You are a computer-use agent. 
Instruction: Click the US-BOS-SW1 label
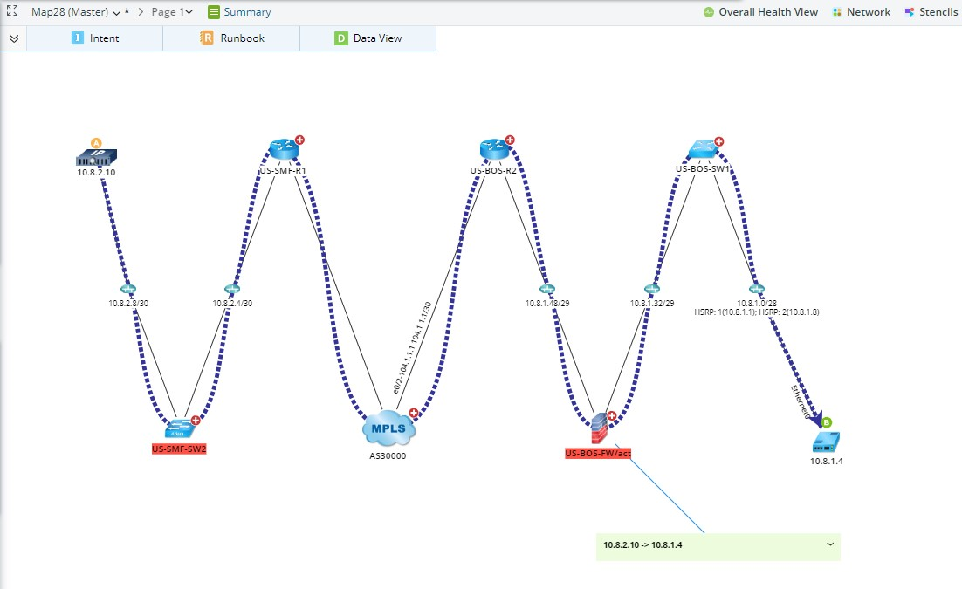pos(703,168)
